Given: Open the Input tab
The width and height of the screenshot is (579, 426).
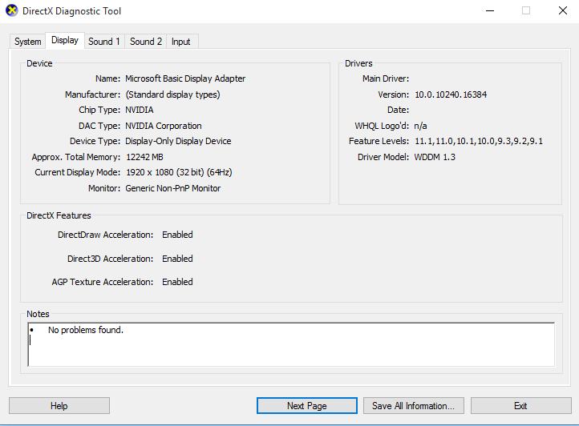Looking at the screenshot, I should click(181, 42).
